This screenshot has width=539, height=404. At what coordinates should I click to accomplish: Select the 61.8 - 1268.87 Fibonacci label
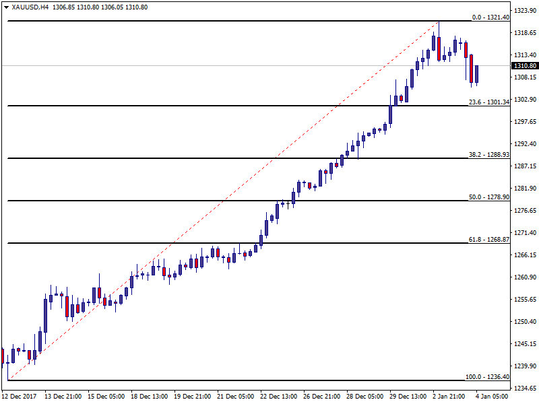(487, 240)
